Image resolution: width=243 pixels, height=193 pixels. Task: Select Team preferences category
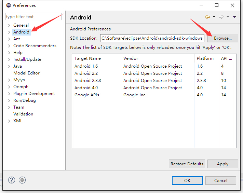click(19, 107)
